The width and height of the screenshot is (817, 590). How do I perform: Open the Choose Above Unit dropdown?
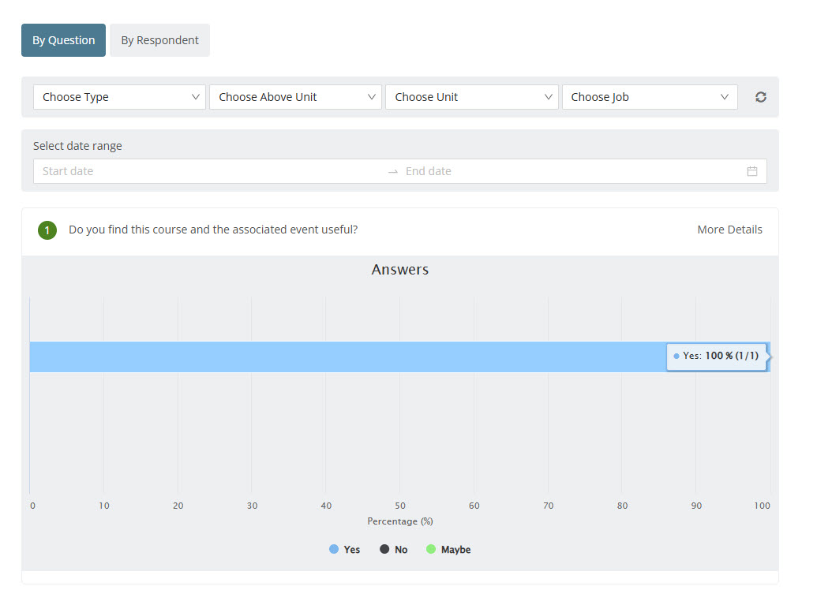point(295,97)
